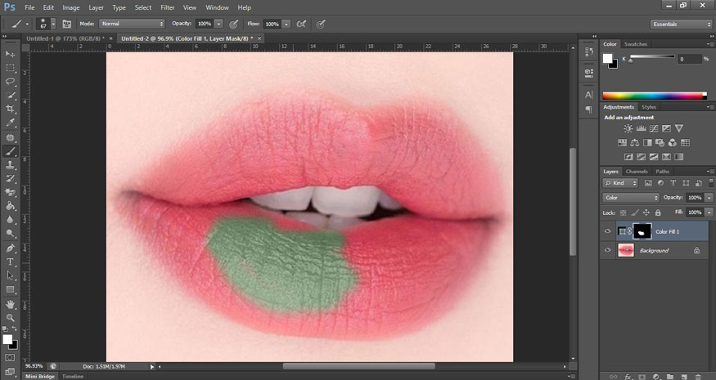The height and width of the screenshot is (380, 716).
Task: Switch to the Channels tab
Action: (x=637, y=172)
